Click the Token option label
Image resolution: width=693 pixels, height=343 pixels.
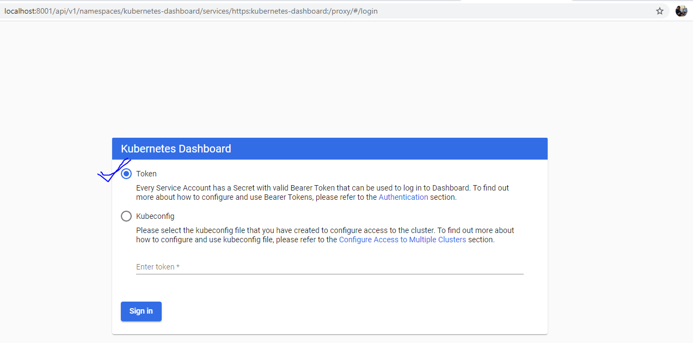(146, 174)
